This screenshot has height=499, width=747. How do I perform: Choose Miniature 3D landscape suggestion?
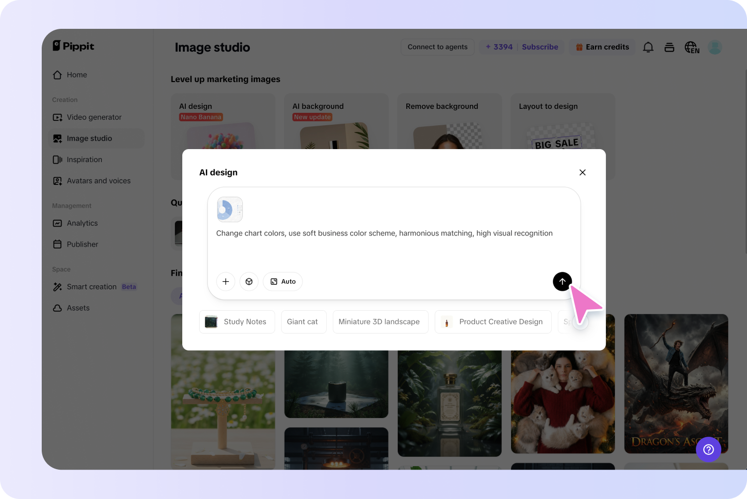coord(380,322)
